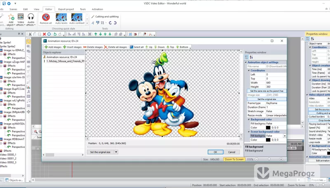Open the Audio effects ribbon menu
Screen dimensions: 330x188
(31, 20)
